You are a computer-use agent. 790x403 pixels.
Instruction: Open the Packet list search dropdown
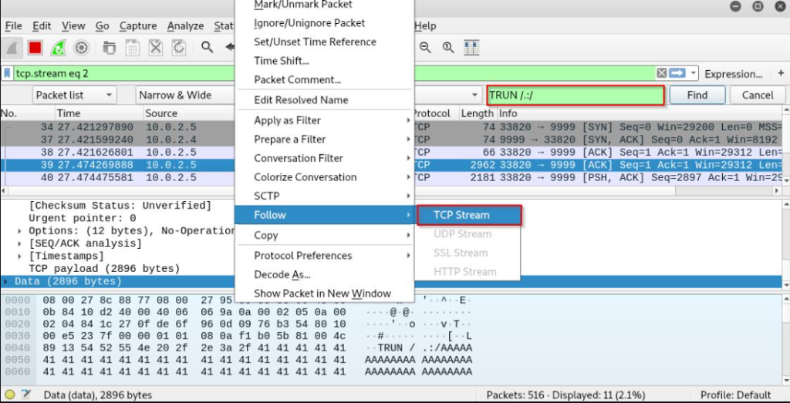point(74,95)
